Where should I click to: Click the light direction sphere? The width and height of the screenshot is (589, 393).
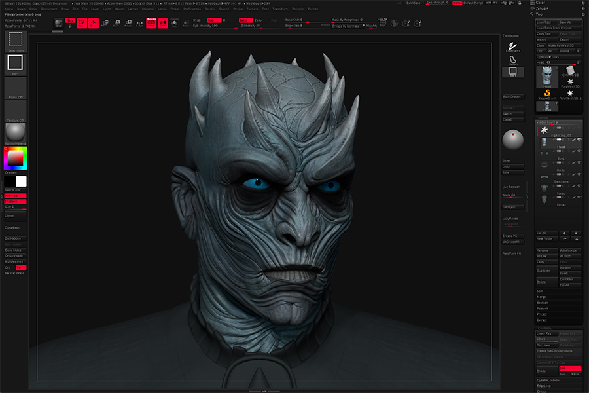(512, 139)
